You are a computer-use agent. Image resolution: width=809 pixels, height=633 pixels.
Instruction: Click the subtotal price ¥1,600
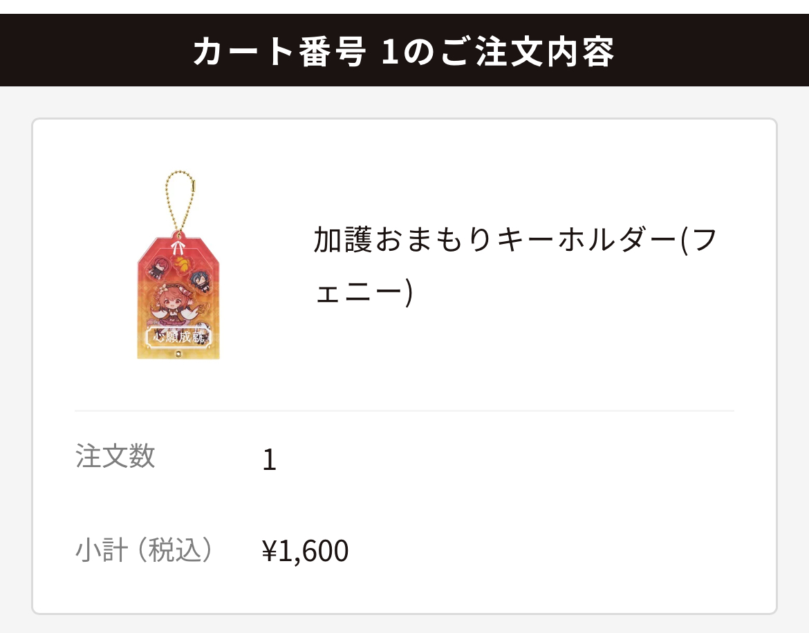click(x=305, y=551)
